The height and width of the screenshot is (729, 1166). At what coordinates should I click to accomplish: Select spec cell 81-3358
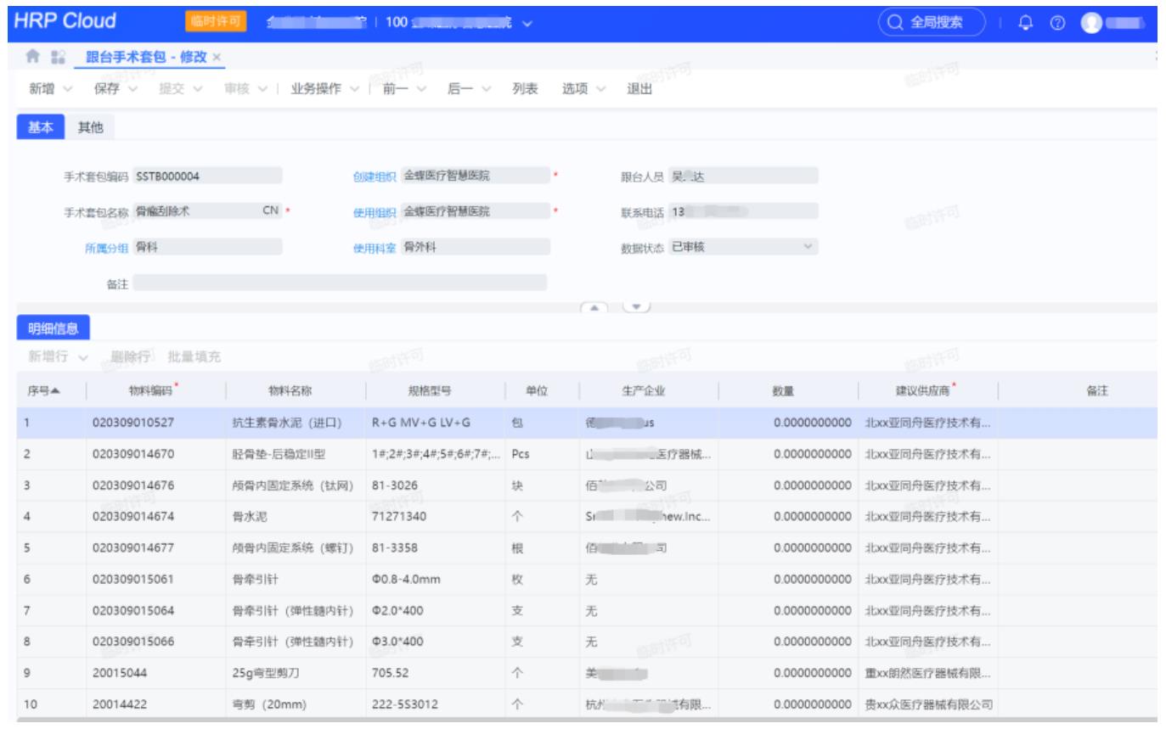pyautogui.click(x=436, y=547)
